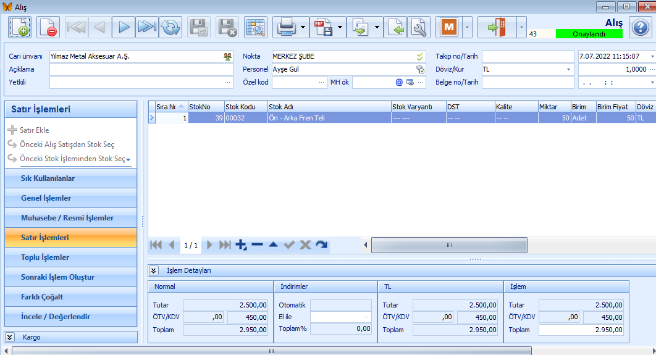Viewport: 656px width, 355px height.
Task: Click the personnel lookup icon beside Ayşe Gül
Action: click(420, 69)
